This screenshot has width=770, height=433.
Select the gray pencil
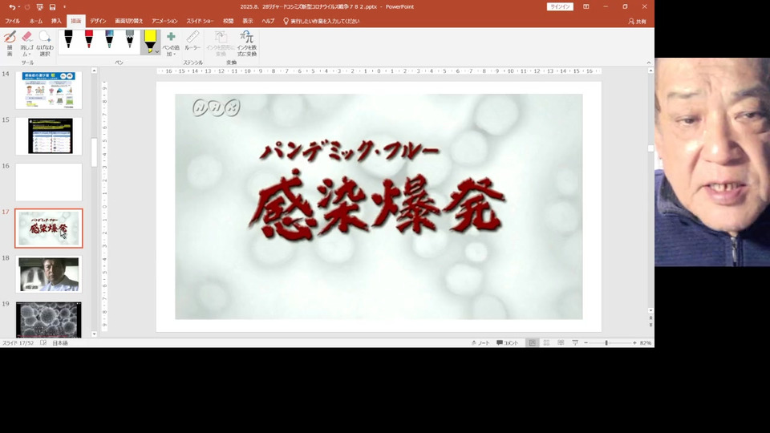point(130,39)
